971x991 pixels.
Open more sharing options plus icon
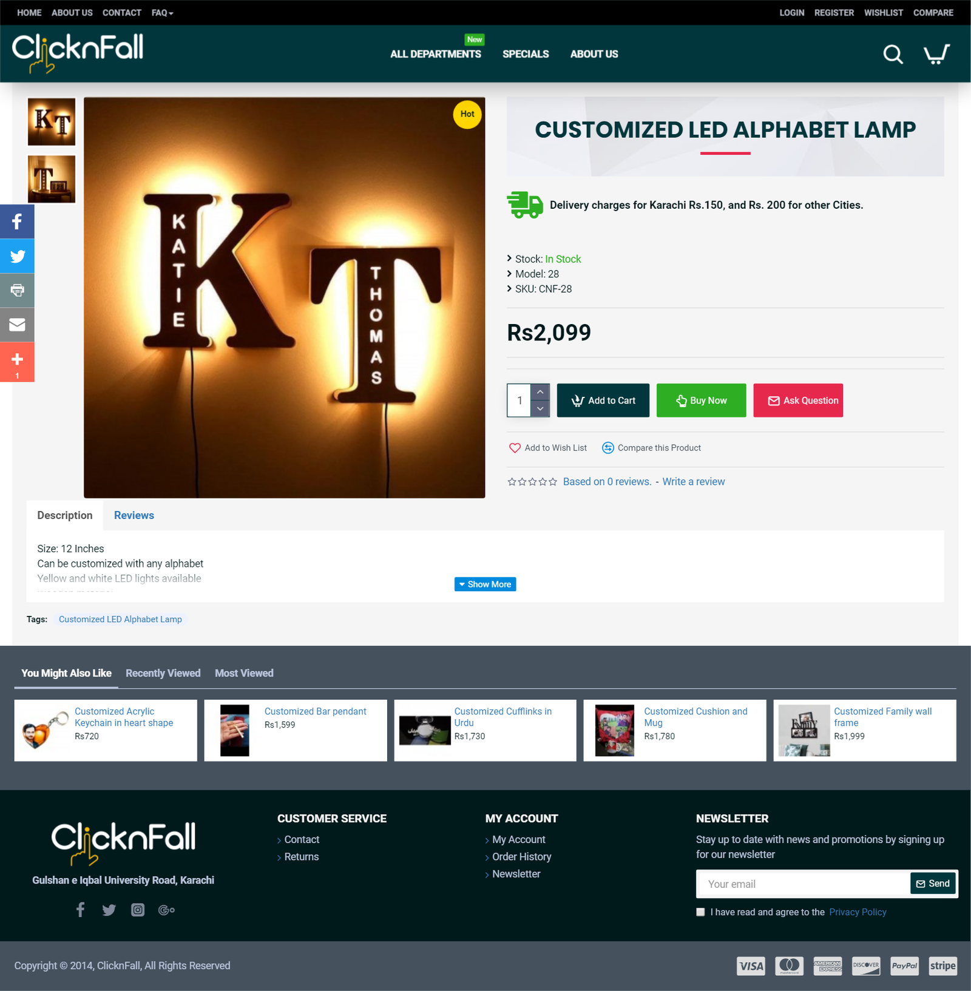(x=17, y=362)
